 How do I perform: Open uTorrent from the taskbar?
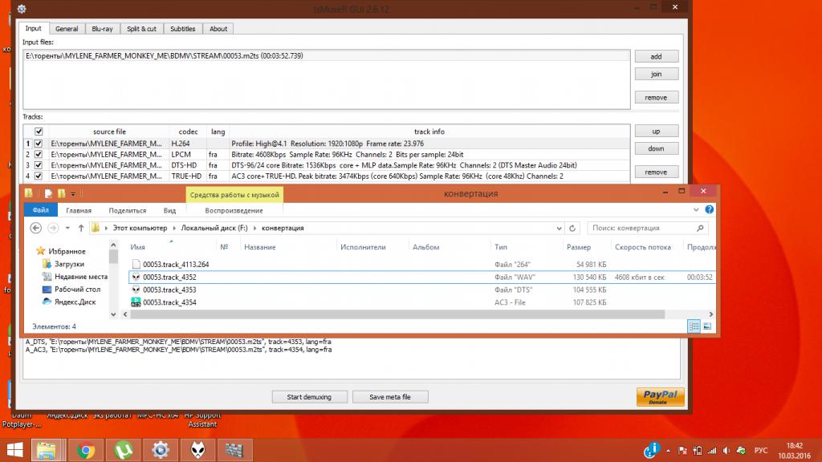[x=123, y=449]
